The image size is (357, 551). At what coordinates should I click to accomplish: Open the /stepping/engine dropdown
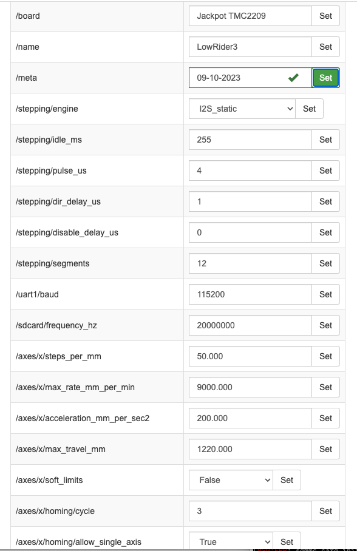[x=242, y=109]
